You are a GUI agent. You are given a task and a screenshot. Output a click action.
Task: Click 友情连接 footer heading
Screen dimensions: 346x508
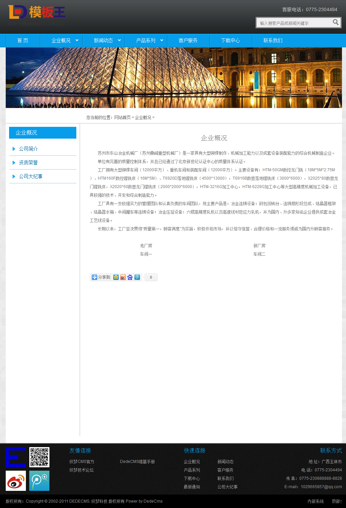(x=80, y=450)
